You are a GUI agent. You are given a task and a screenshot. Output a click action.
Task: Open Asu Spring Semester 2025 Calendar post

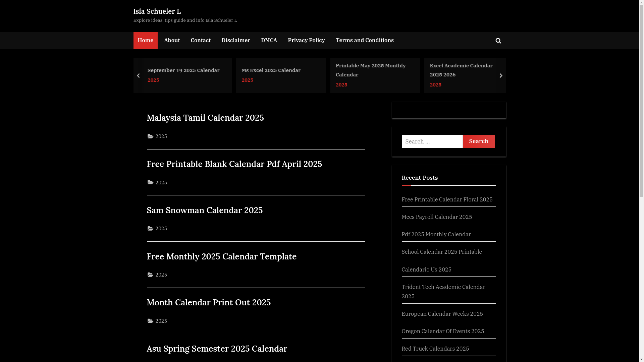pyautogui.click(x=217, y=349)
